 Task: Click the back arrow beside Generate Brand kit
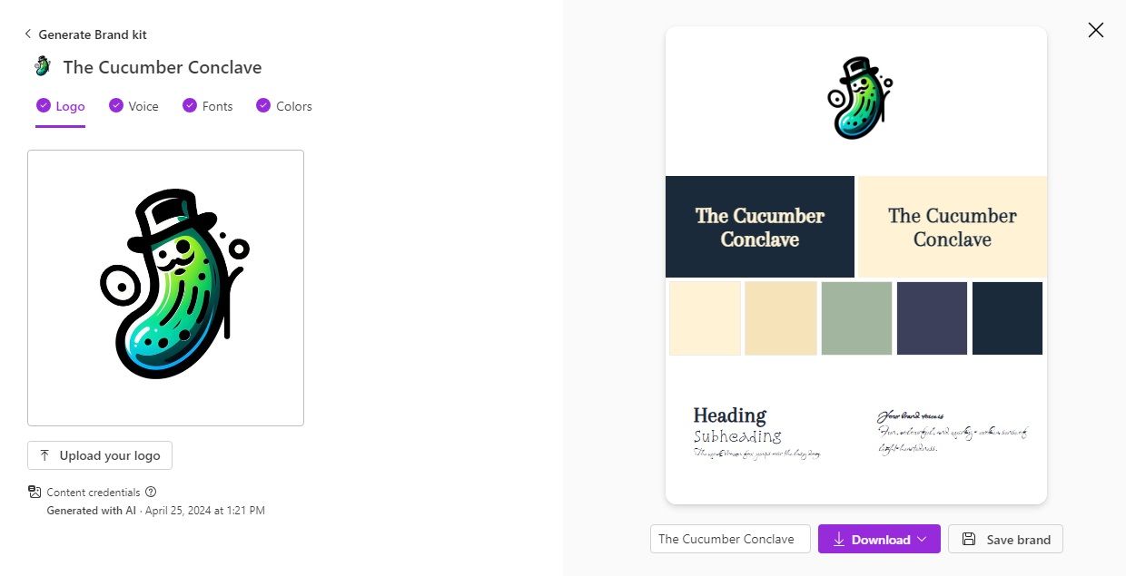[x=28, y=34]
